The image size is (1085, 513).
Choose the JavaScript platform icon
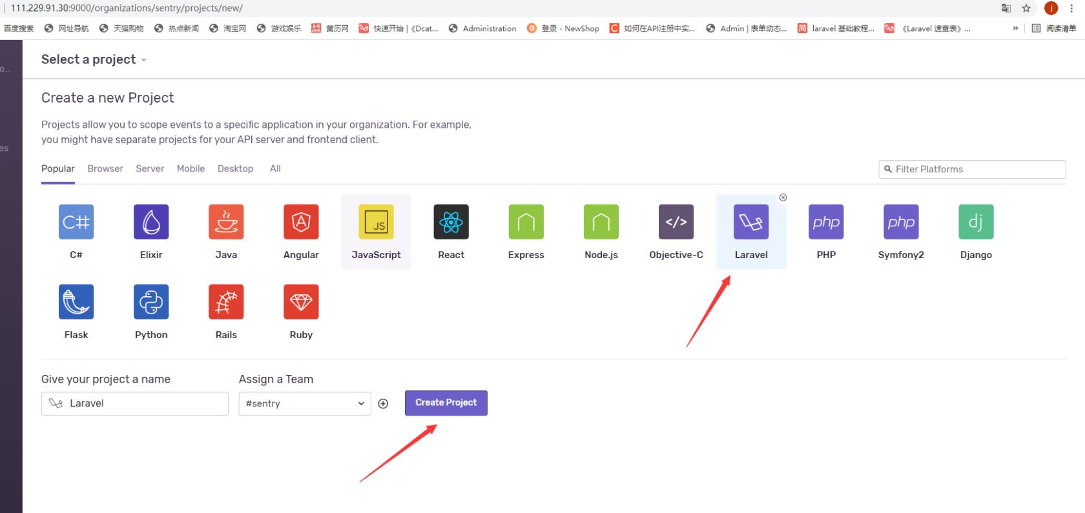[376, 222]
